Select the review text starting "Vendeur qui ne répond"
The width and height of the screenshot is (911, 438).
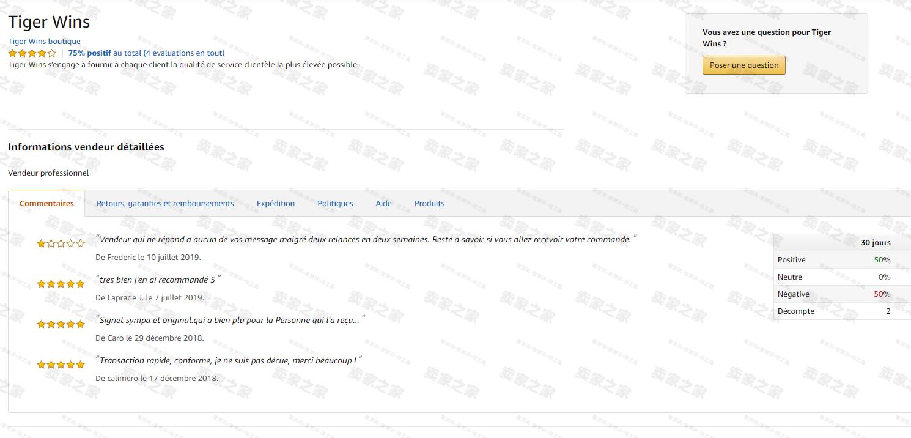366,239
